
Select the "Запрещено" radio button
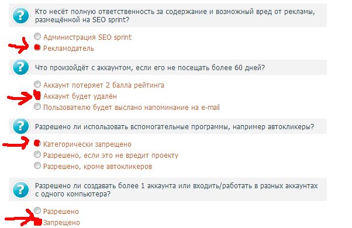click(37, 222)
